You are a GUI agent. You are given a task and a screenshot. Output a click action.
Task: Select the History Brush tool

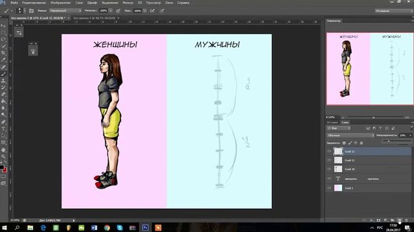point(3,88)
